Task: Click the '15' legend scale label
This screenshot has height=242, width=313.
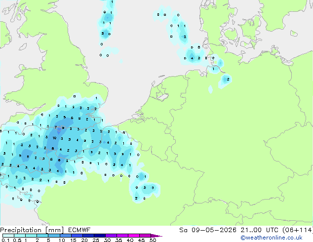Action: tap(73, 240)
